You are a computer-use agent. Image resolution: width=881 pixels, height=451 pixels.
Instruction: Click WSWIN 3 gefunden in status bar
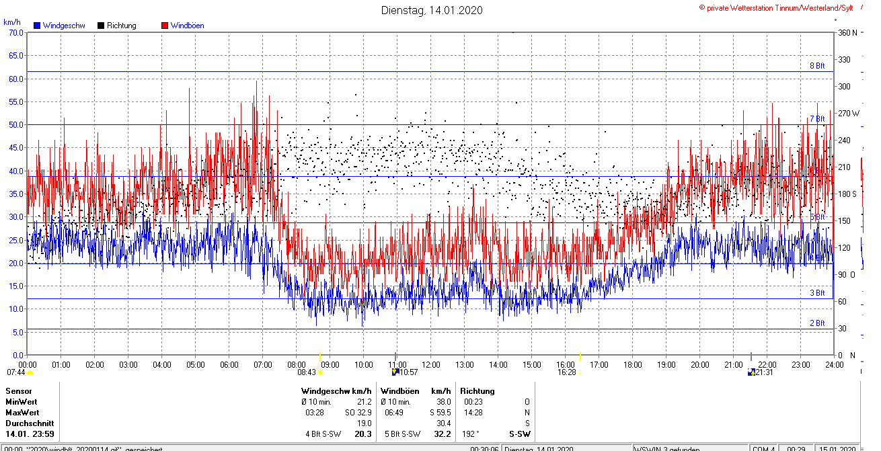(x=668, y=449)
